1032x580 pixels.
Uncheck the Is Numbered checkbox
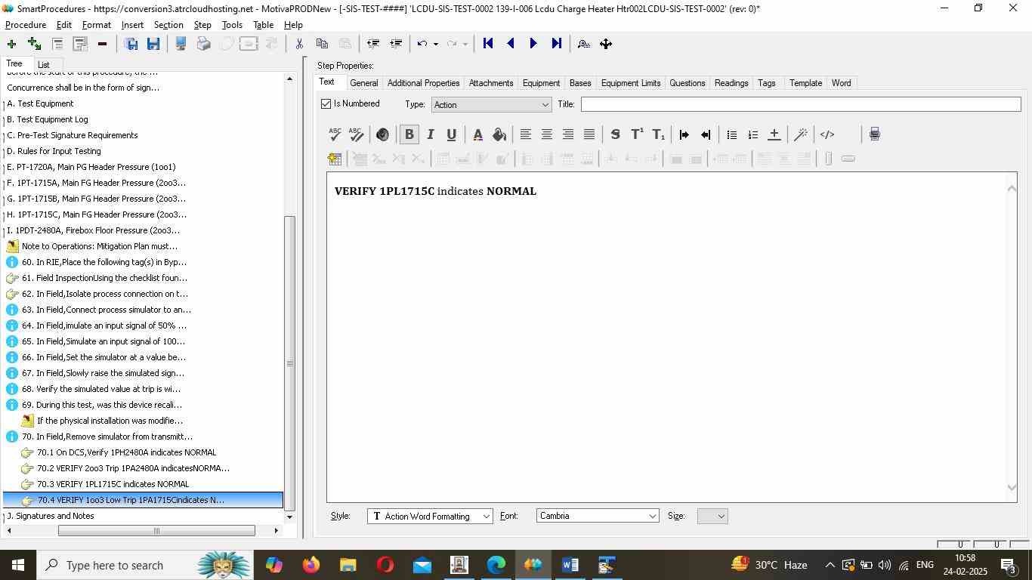pos(326,104)
